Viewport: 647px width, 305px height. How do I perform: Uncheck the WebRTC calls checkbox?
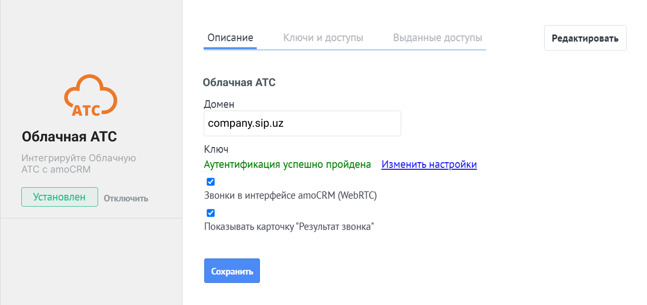click(x=211, y=182)
